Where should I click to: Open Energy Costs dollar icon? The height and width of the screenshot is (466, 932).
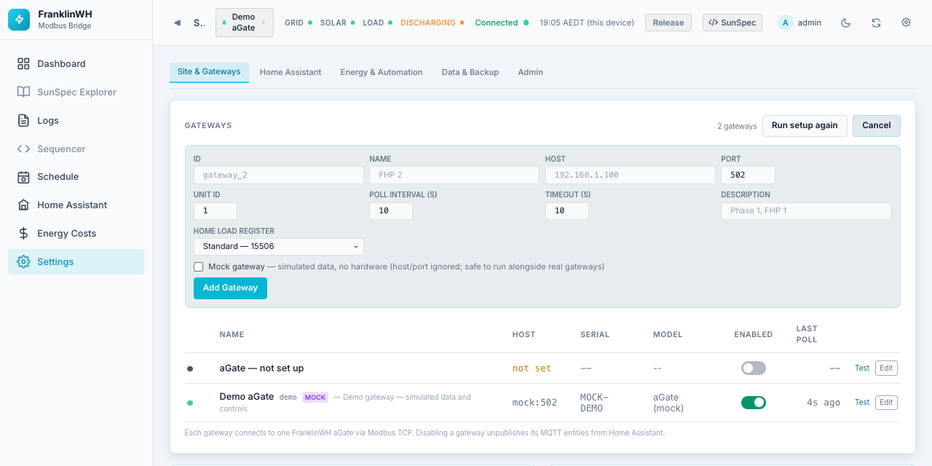(23, 234)
